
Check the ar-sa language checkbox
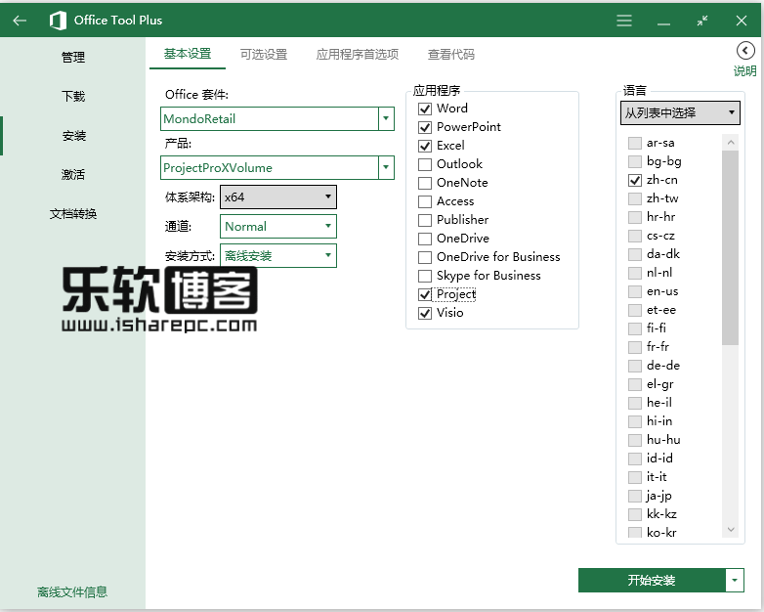pyautogui.click(x=634, y=143)
